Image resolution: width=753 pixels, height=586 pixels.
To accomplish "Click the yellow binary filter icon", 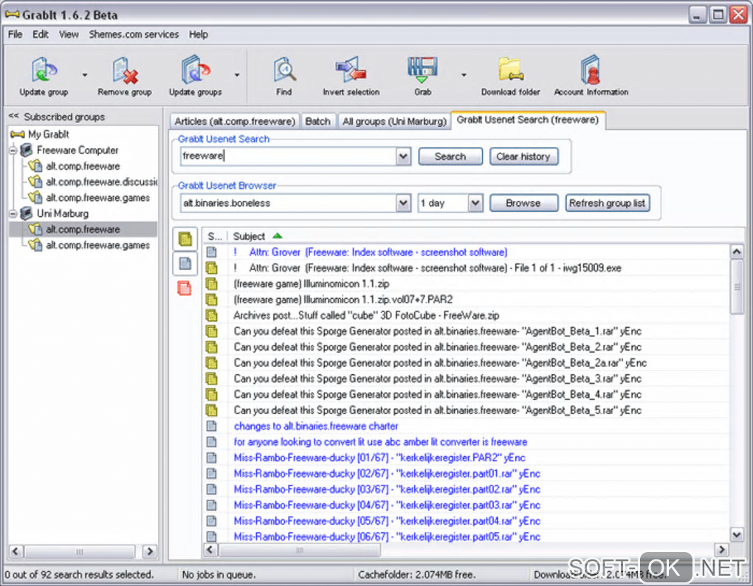I will pyautogui.click(x=185, y=239).
